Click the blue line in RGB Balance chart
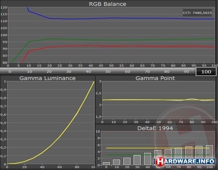This screenshot has height=170, width=218. tap(109, 18)
